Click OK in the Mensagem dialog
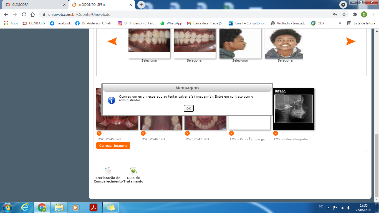379x213 pixels. pos(189,108)
